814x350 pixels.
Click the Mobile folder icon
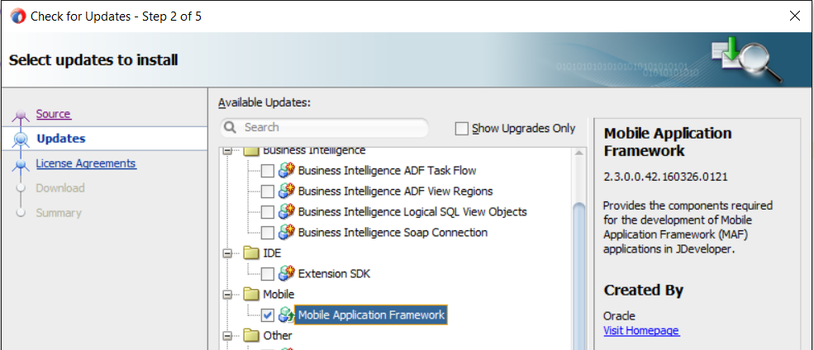click(251, 294)
